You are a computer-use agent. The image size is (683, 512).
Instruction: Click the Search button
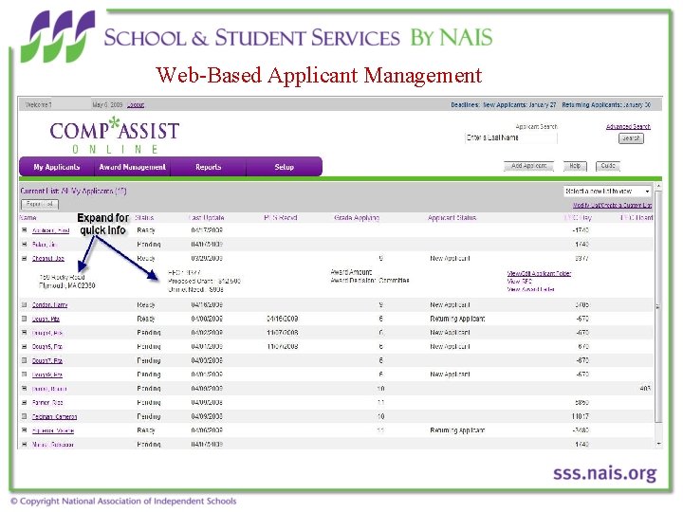tap(631, 138)
